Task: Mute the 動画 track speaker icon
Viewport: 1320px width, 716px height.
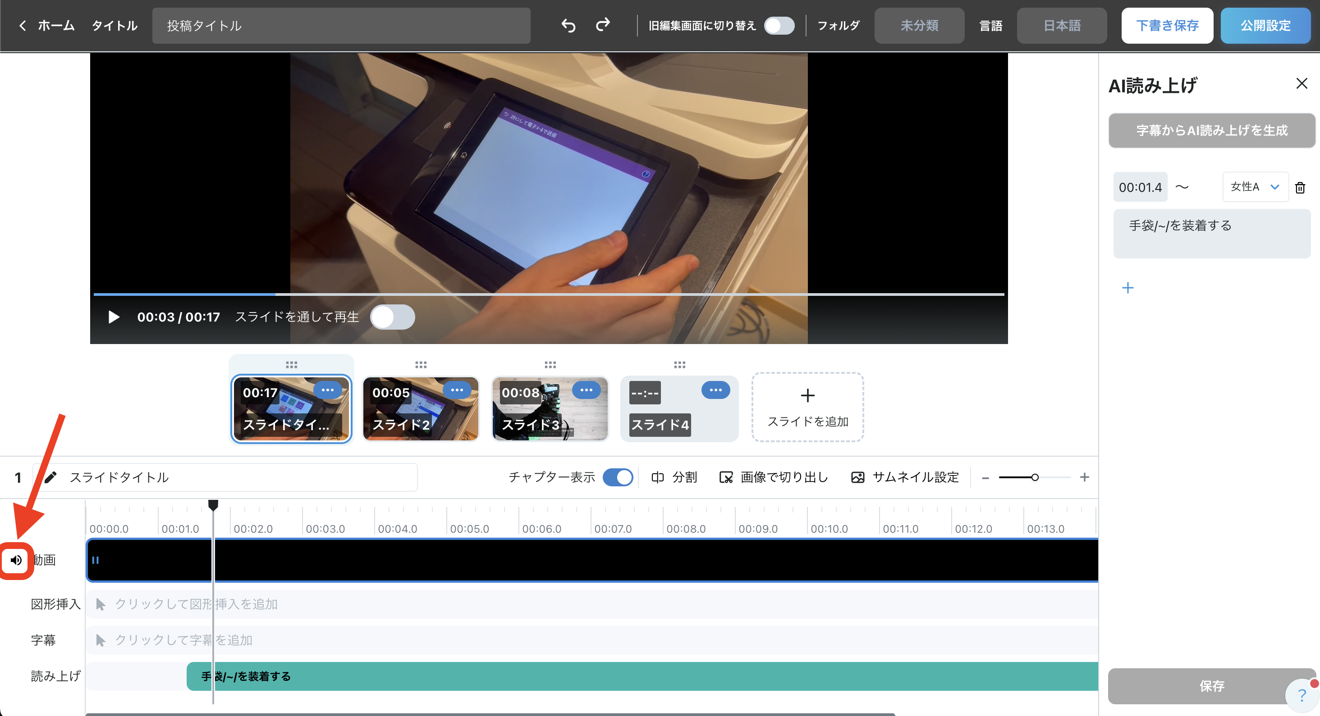Action: pyautogui.click(x=16, y=560)
